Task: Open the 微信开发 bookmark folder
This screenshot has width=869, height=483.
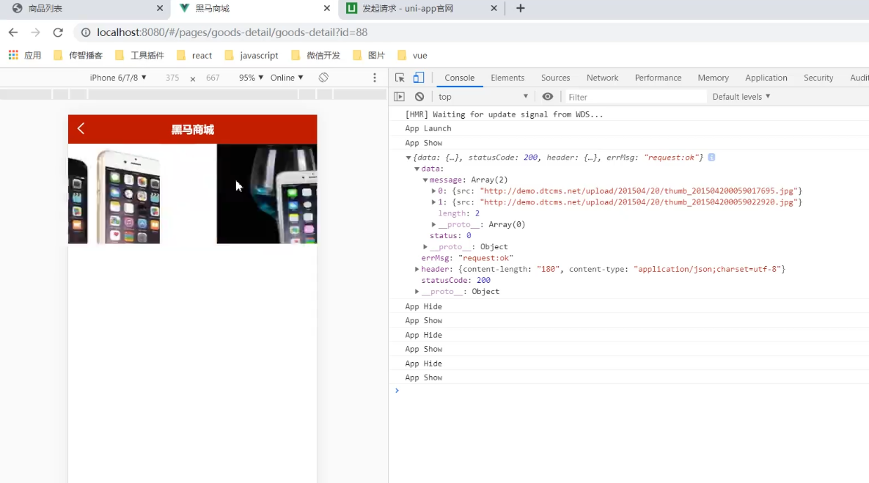Action: click(x=315, y=56)
